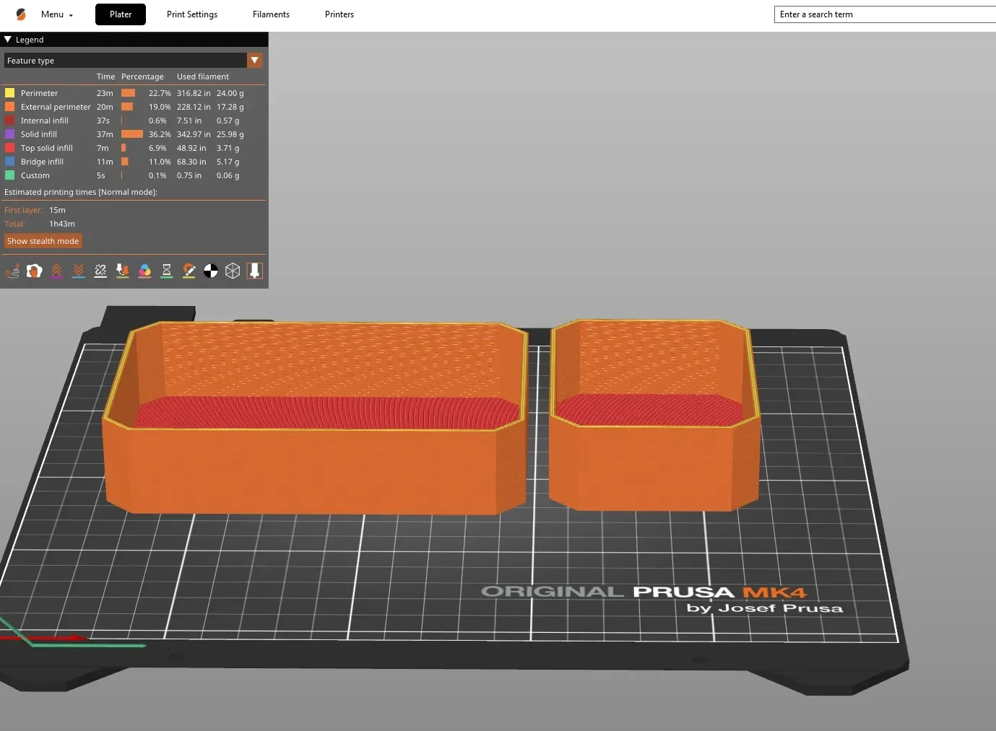The height and width of the screenshot is (731, 996).
Task: Click Show stealth mode button
Action: click(43, 241)
